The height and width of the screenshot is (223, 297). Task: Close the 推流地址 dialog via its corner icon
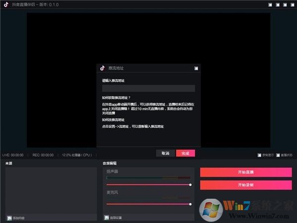(197, 68)
